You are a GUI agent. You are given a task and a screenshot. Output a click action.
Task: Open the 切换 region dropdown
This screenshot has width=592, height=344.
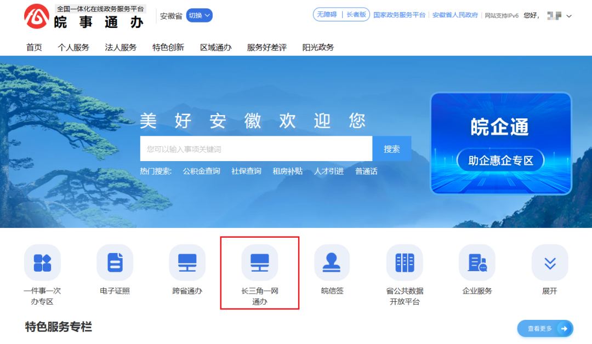199,15
